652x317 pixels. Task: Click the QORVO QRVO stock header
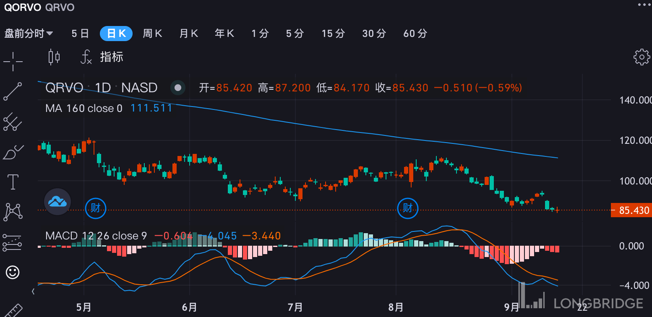39,7
